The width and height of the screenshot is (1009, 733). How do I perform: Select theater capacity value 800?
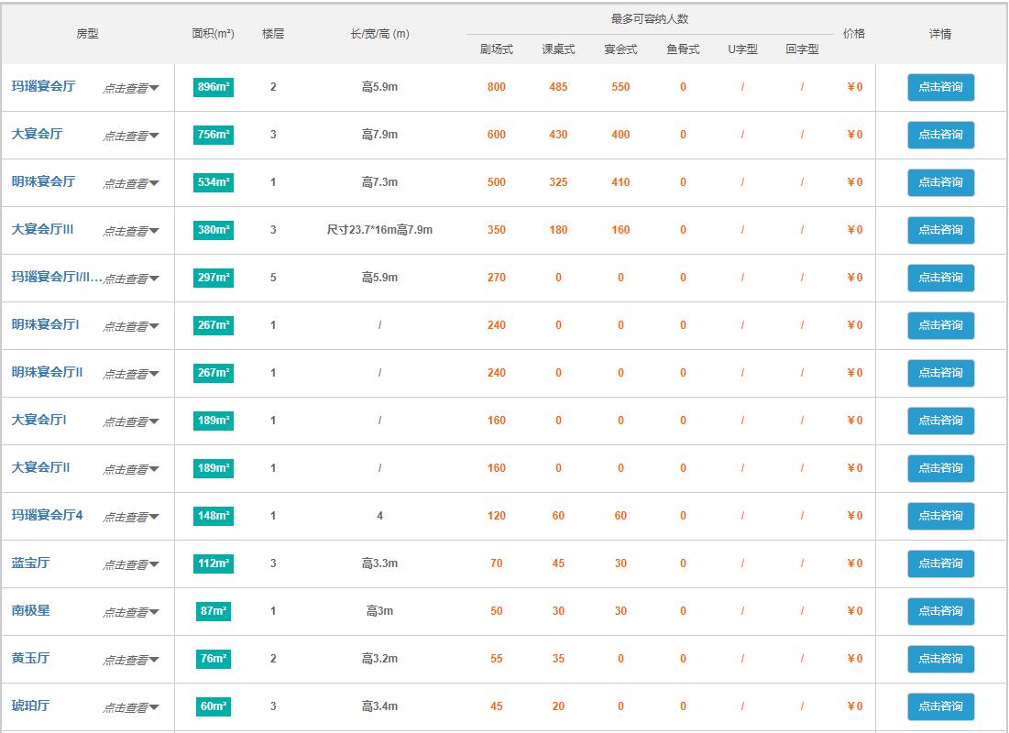coord(496,87)
